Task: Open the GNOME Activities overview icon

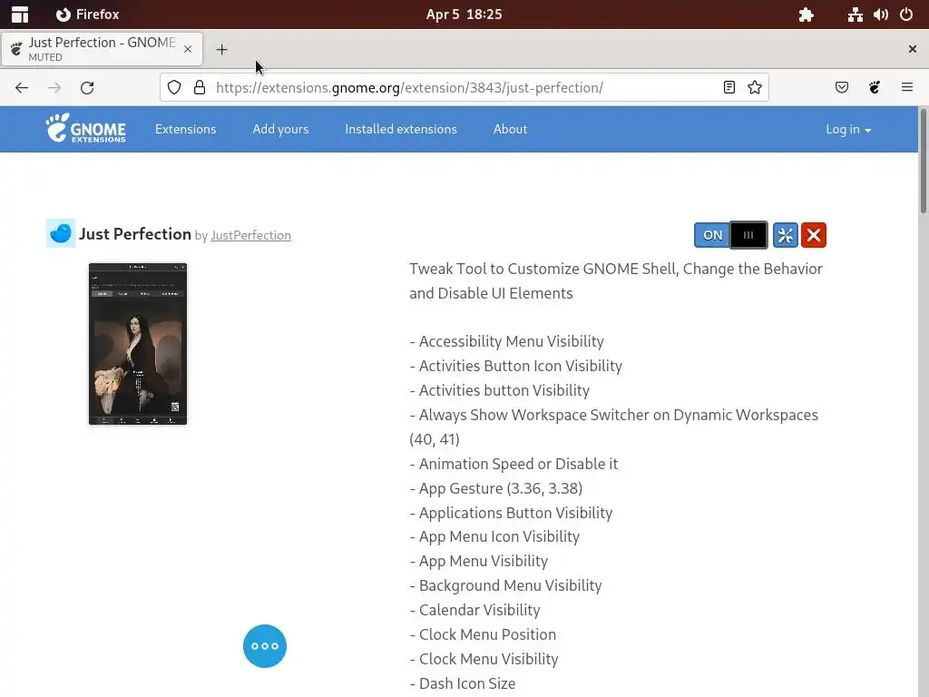Action: [20, 15]
